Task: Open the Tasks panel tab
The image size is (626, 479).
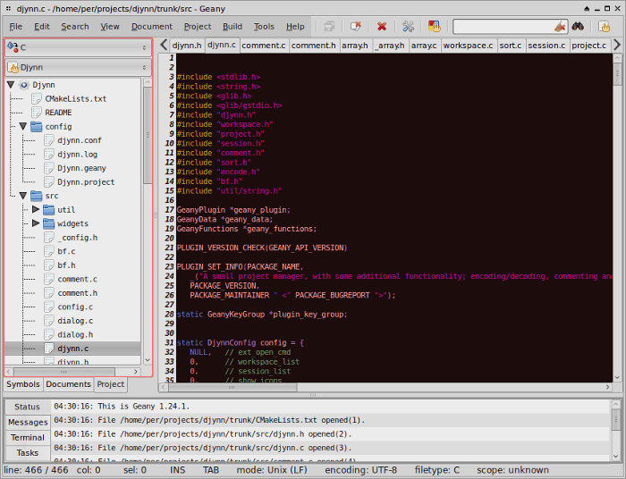Action: point(28,453)
